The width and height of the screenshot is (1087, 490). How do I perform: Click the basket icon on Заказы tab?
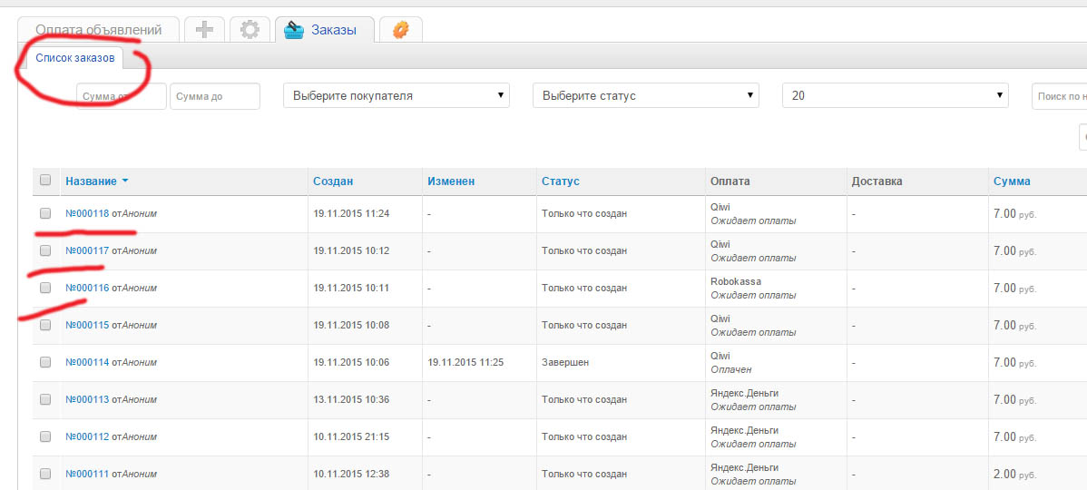(297, 30)
